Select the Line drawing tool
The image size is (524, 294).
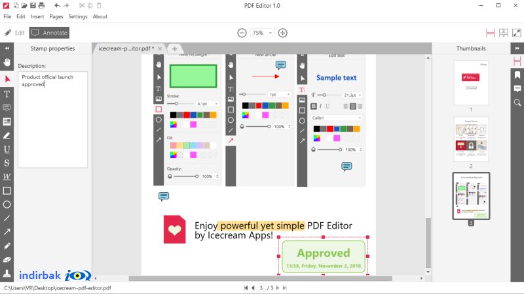pyautogui.click(x=7, y=218)
